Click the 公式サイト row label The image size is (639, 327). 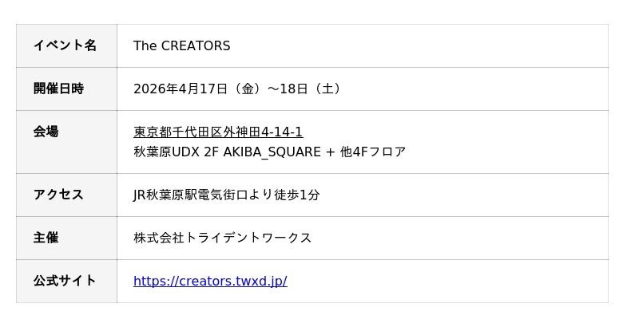point(65,281)
